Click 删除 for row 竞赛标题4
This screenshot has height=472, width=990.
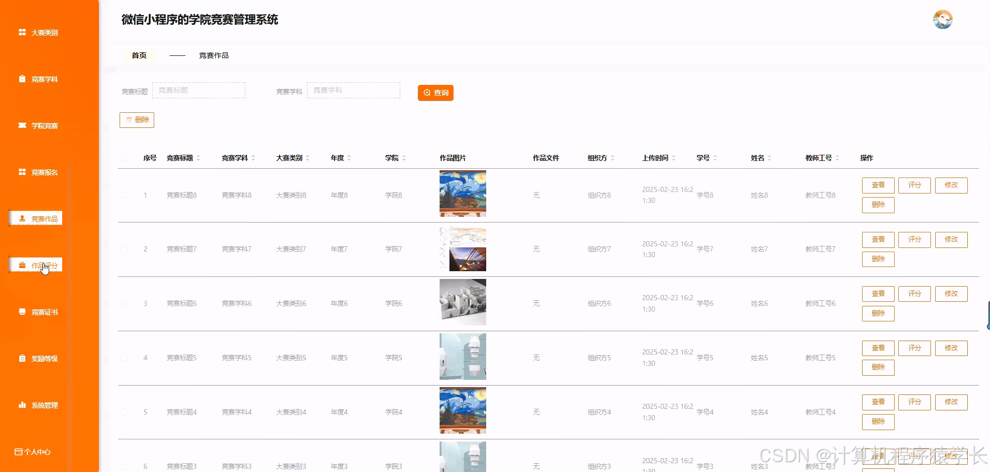878,422
